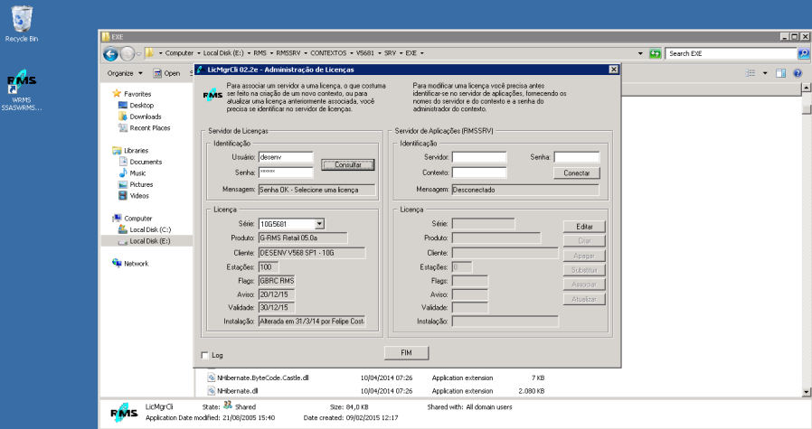Click the Back arrow in the EXE window
The height and width of the screenshot is (429, 812).
110,53
